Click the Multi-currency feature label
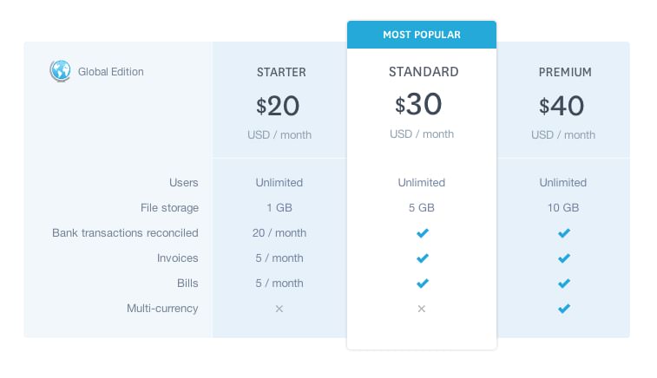 [x=162, y=309]
